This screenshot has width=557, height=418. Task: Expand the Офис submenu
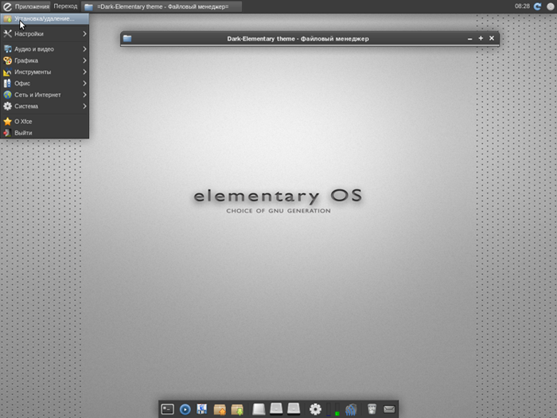45,83
